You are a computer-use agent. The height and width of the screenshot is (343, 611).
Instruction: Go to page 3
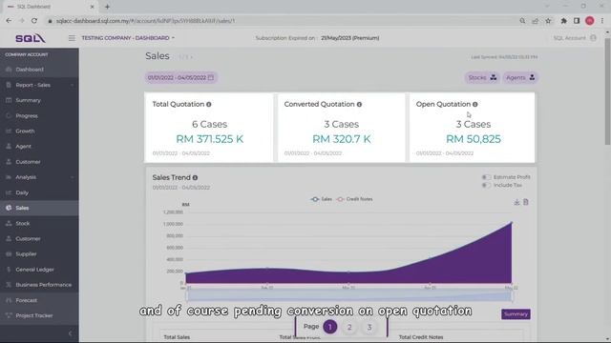coord(369,327)
